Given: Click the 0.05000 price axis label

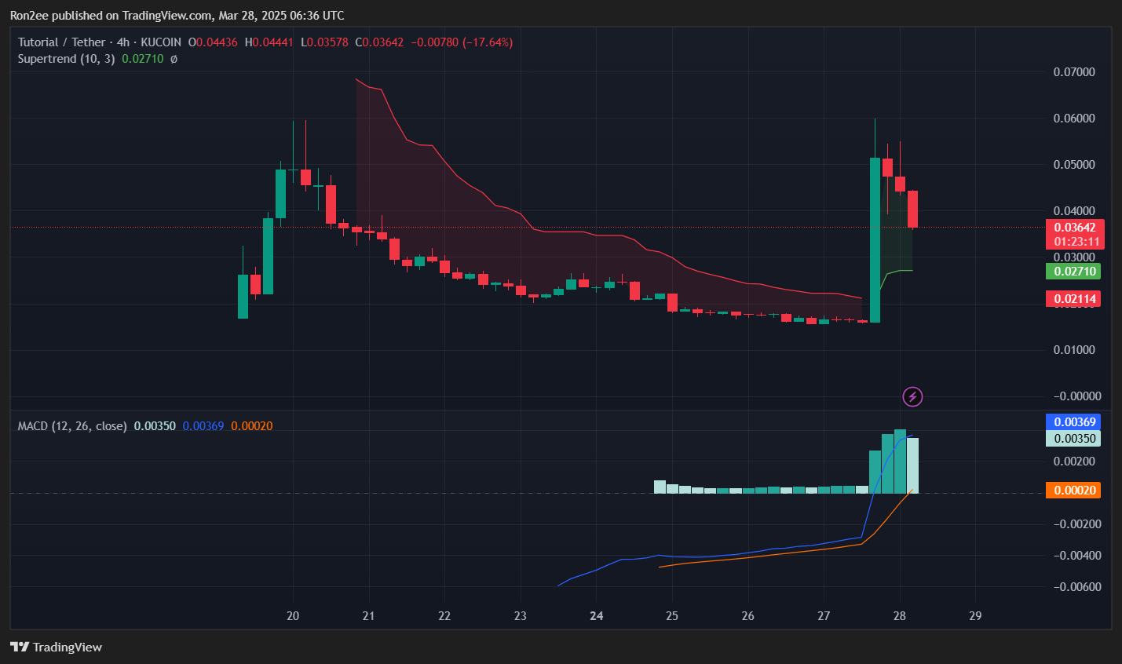Looking at the screenshot, I should [x=1074, y=165].
